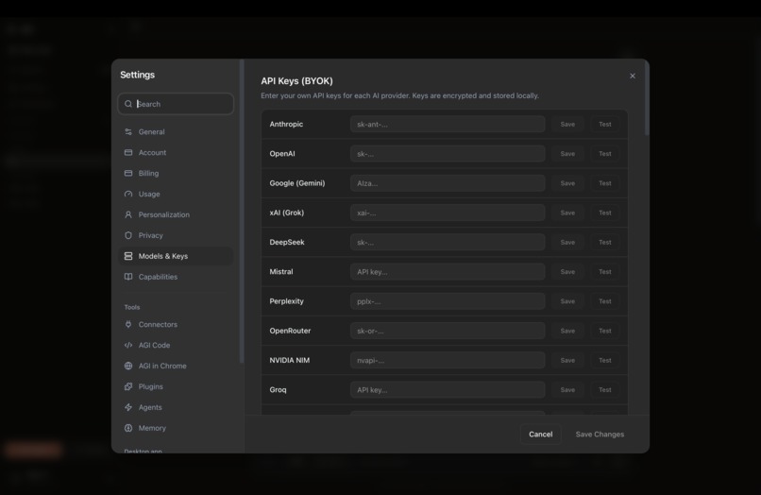Viewport: 761px width, 495px height.
Task: Save the OpenAI API key
Action: pyautogui.click(x=567, y=153)
